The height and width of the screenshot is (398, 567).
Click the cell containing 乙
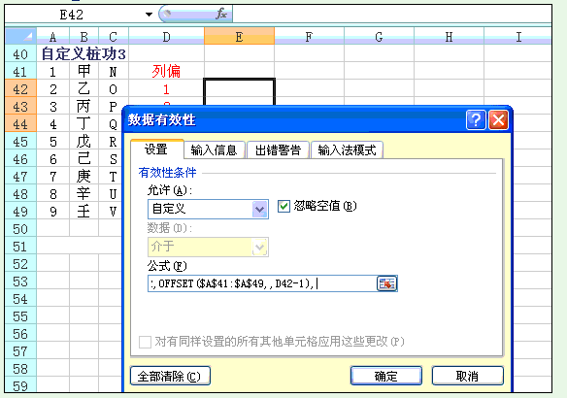click(83, 89)
